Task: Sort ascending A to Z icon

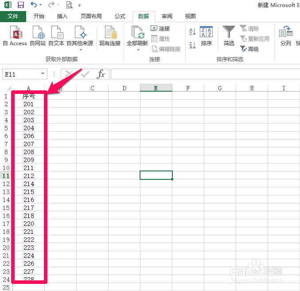Action: [192, 32]
